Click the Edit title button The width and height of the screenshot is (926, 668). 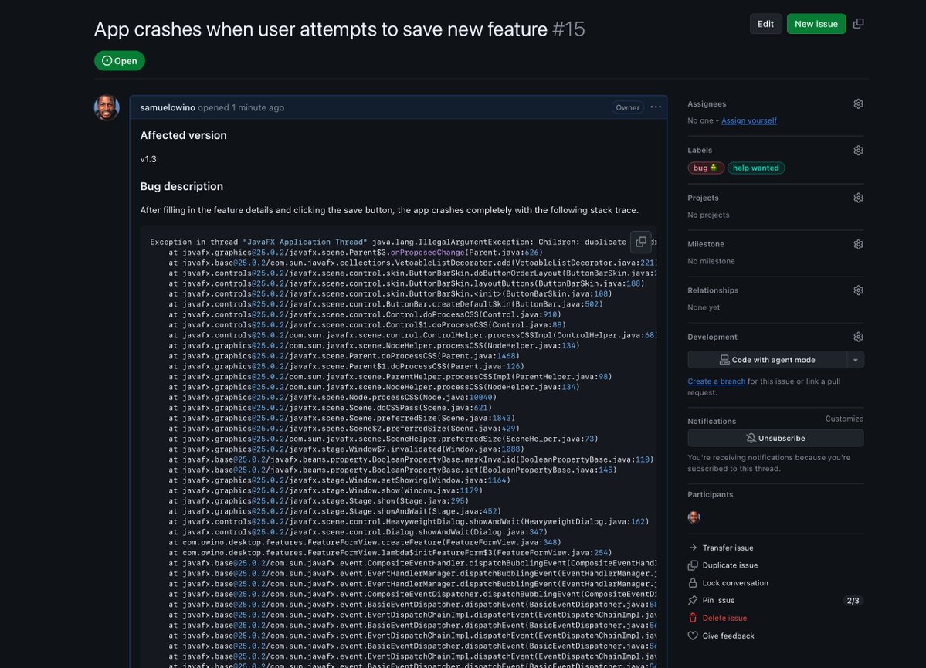pyautogui.click(x=765, y=24)
